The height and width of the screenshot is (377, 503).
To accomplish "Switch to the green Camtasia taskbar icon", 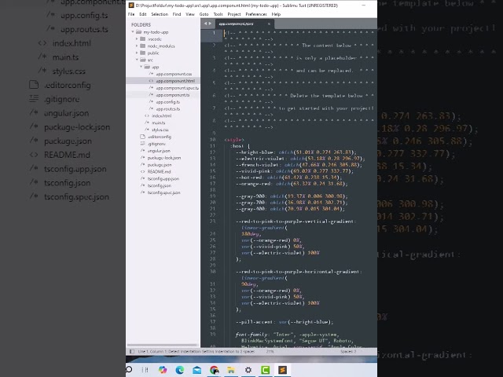I will [266, 370].
